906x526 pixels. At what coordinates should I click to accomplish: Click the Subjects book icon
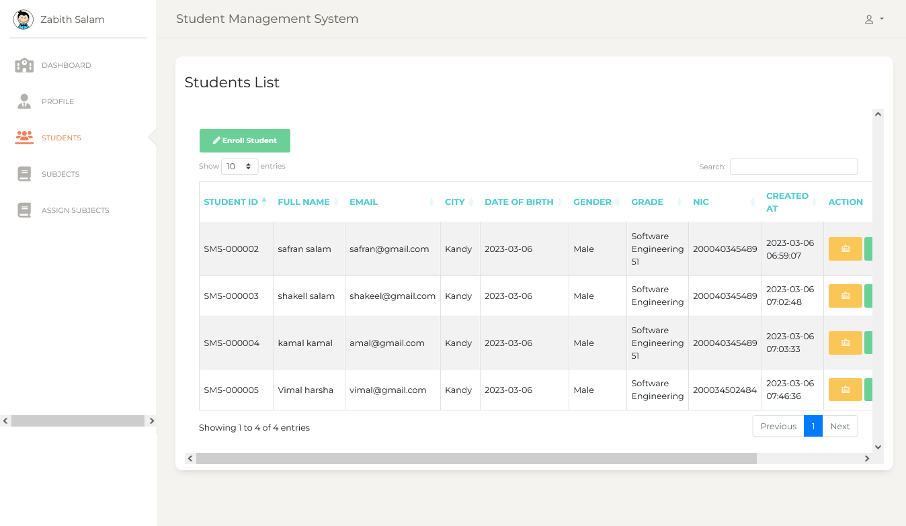24,174
